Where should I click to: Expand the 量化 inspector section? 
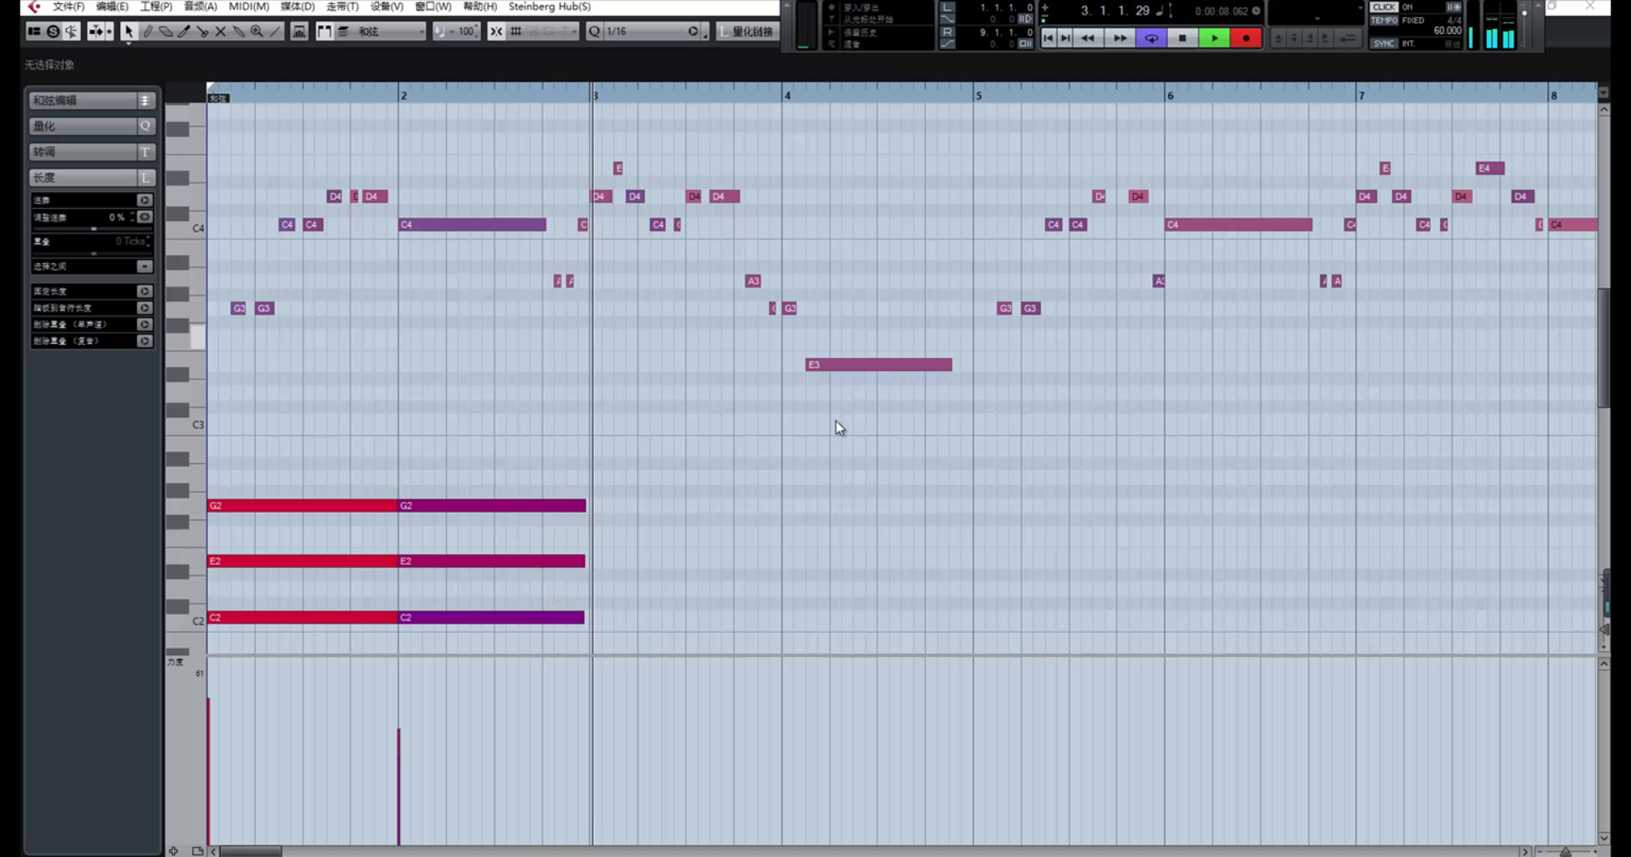(x=91, y=126)
